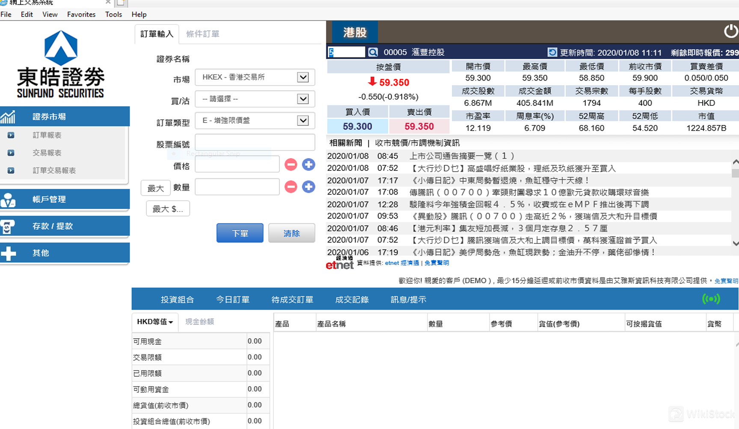The image size is (739, 429).
Task: Click arrow icon beside 訂單交易報表
Action: 11,170
